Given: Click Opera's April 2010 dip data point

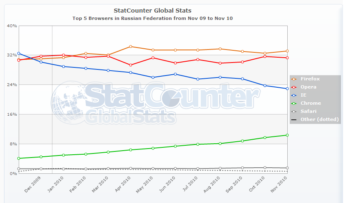Looking at the screenshot, I should [130, 65].
